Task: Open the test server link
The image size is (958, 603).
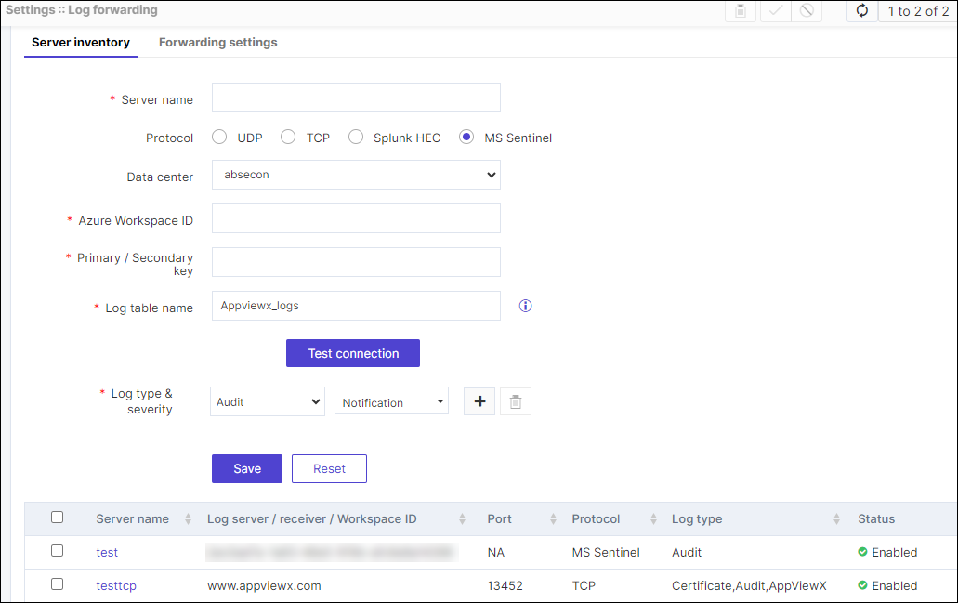Action: click(107, 552)
